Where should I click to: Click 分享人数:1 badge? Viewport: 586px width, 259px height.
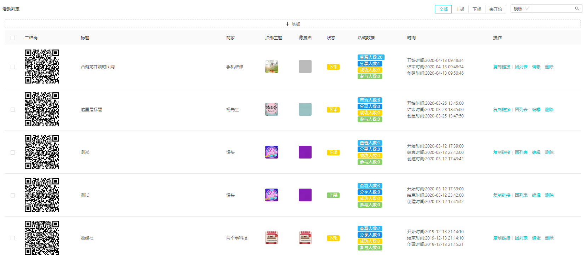(370, 64)
